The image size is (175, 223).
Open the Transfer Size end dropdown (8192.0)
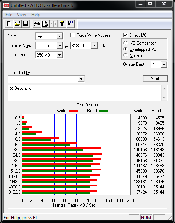pos(94,46)
